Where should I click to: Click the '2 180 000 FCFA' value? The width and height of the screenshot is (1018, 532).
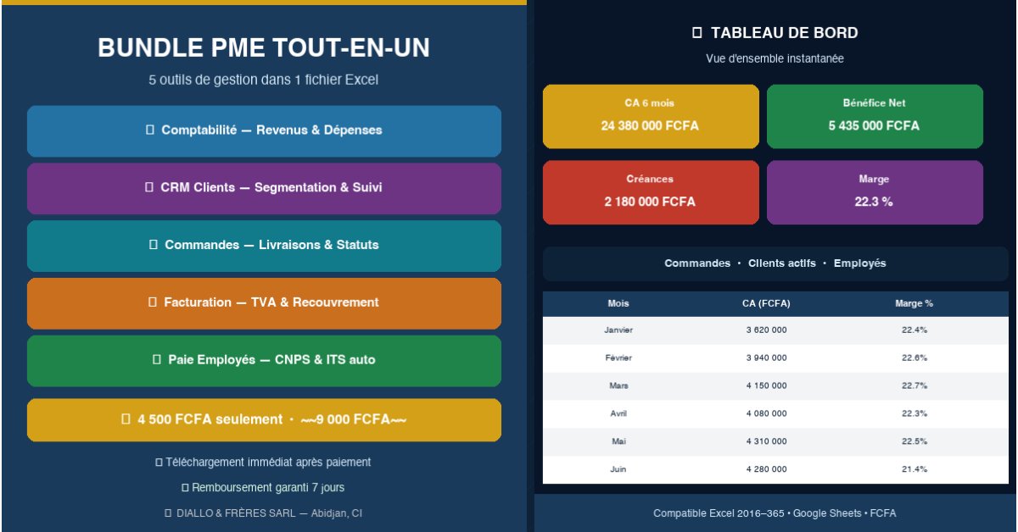(x=650, y=202)
